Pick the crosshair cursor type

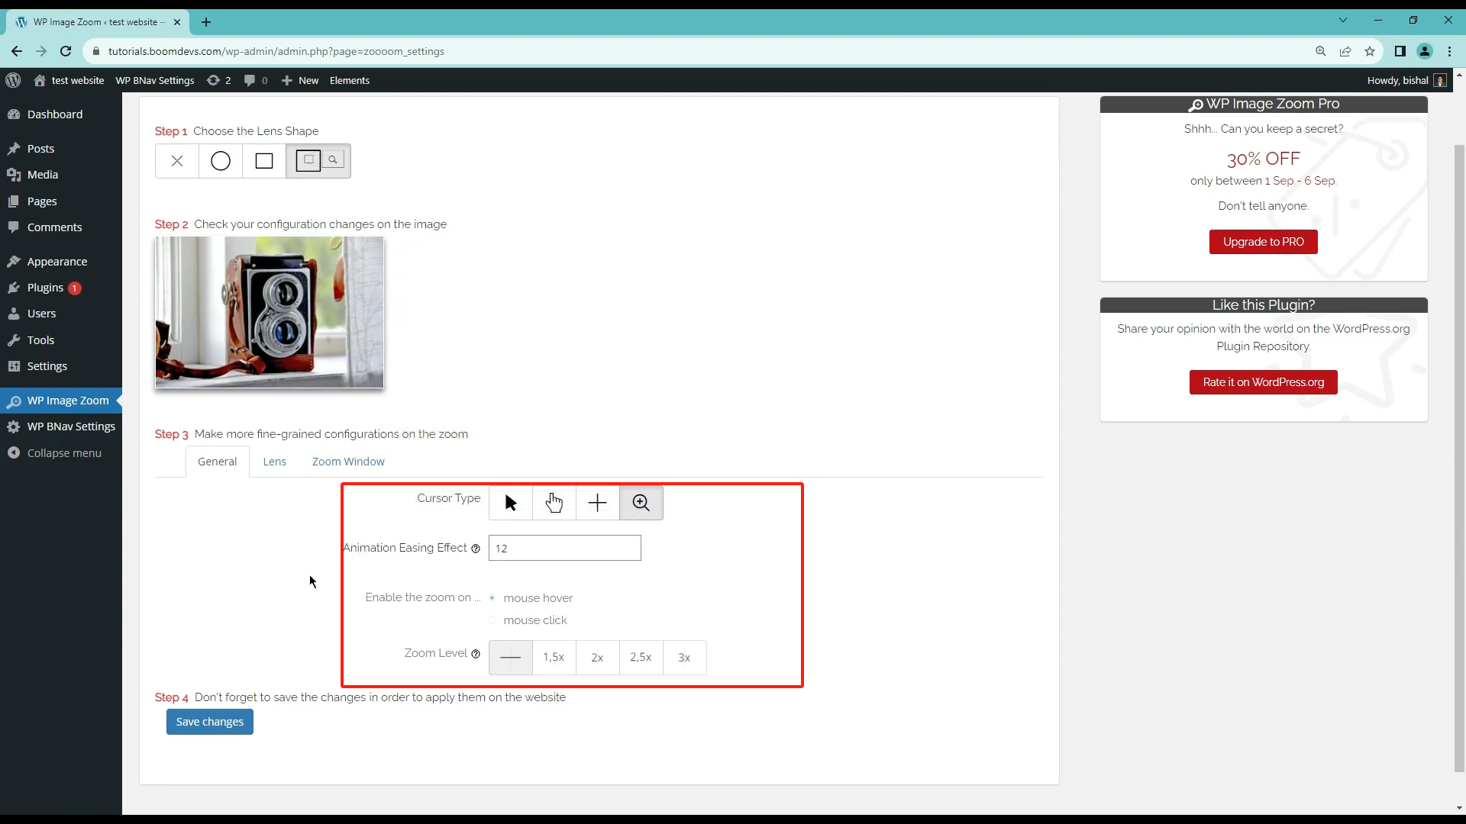tap(598, 503)
